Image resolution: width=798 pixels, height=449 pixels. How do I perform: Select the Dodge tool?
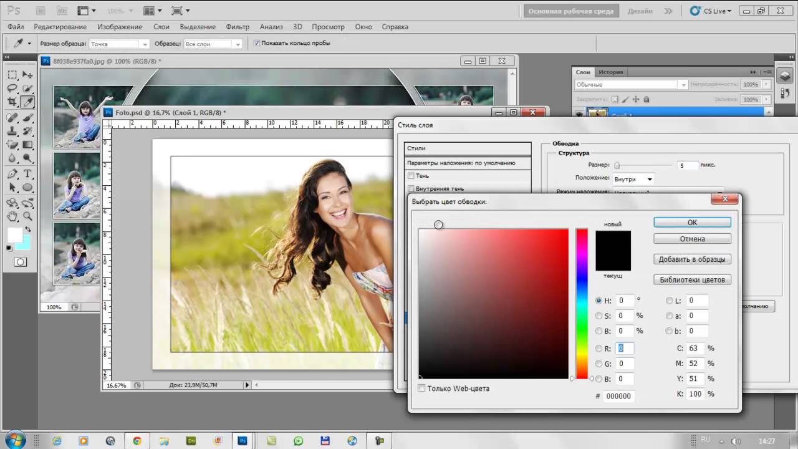coord(27,158)
